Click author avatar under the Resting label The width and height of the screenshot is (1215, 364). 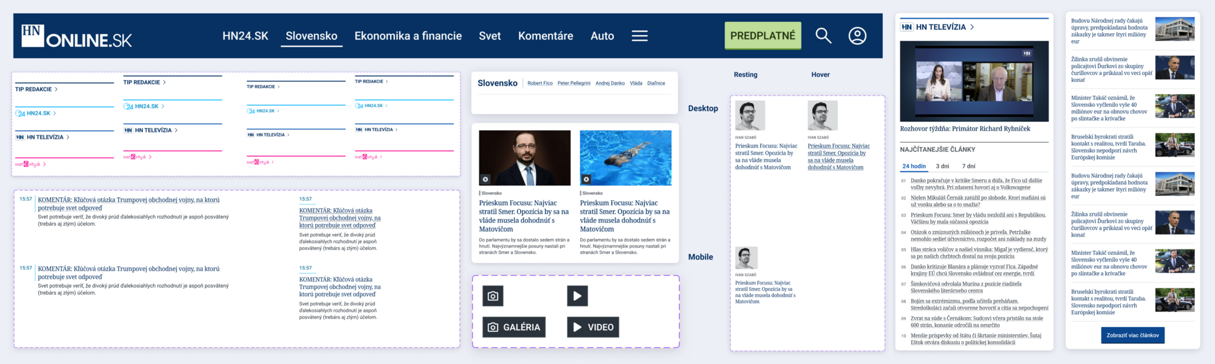750,115
